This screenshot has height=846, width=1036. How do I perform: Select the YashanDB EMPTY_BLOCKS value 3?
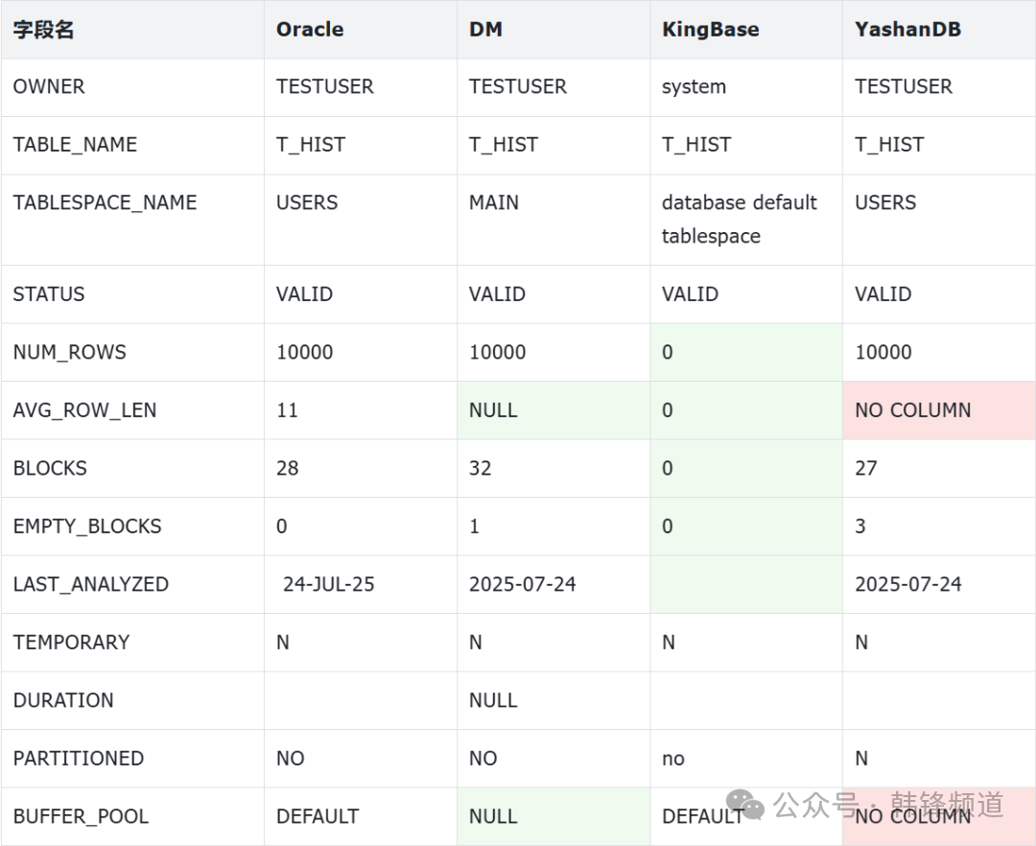(x=860, y=527)
